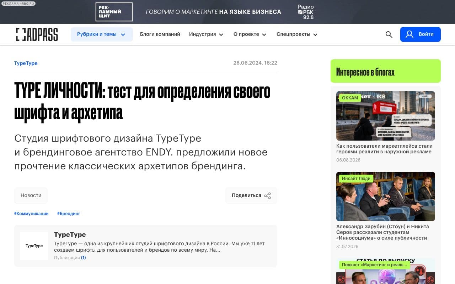
Task: Follow the TypeType author link above headline
Action: coord(26,63)
